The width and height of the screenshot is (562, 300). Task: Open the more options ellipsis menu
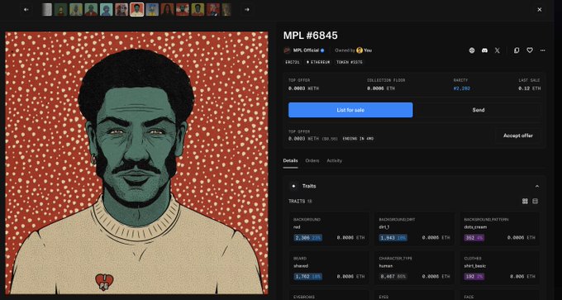click(542, 50)
